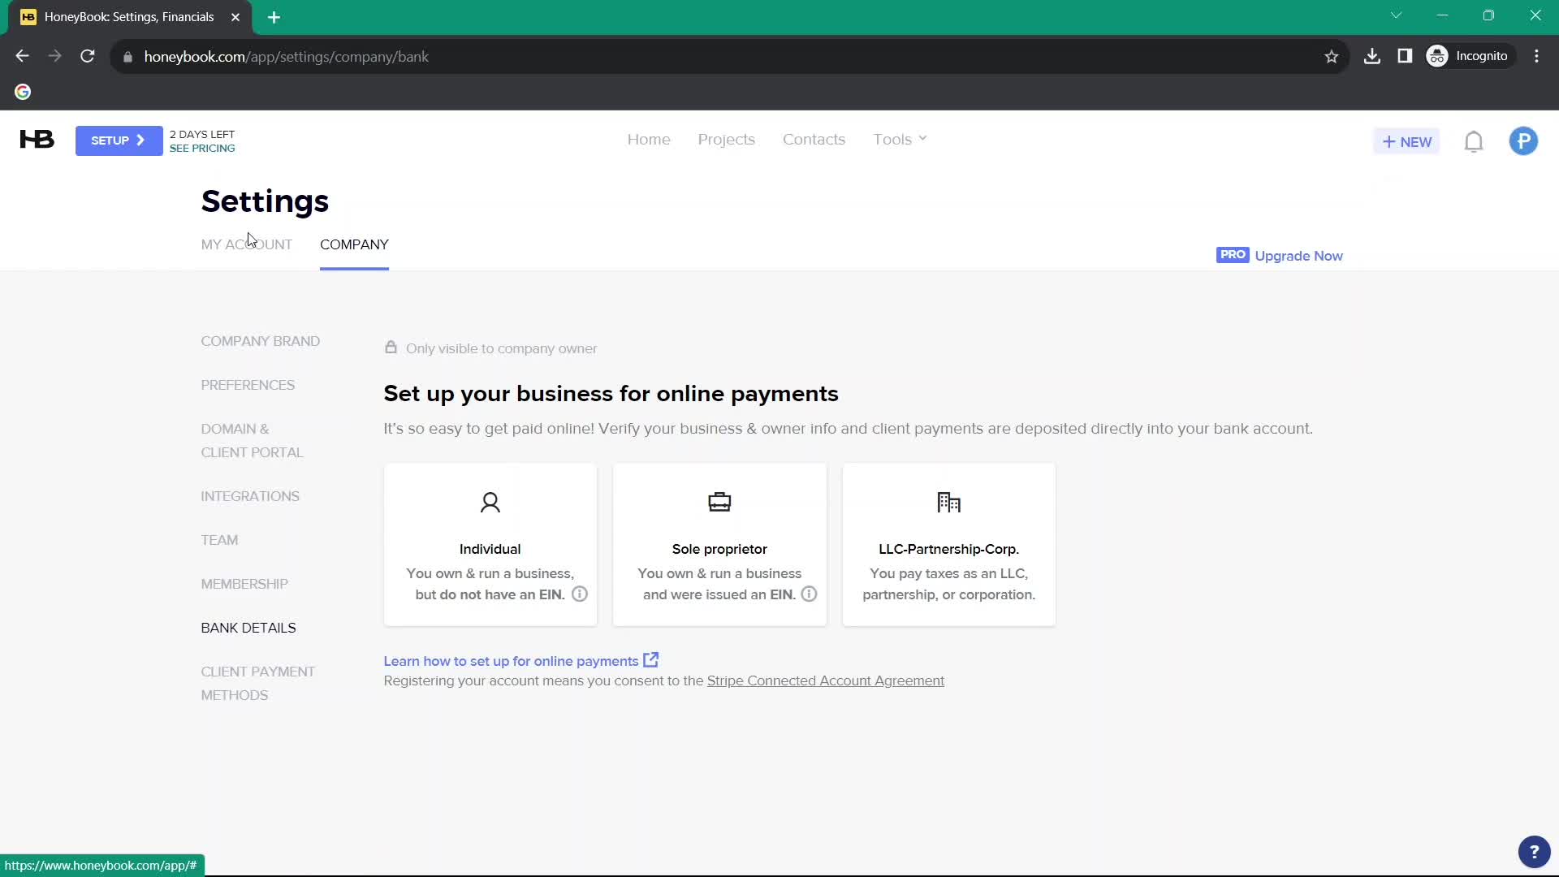Click Upgrade Now link
This screenshot has height=877, width=1559.
[1298, 256]
